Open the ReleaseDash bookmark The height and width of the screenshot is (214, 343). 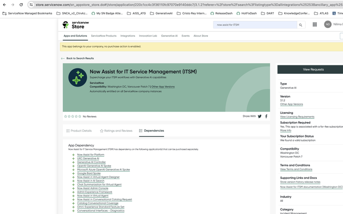click(x=221, y=14)
